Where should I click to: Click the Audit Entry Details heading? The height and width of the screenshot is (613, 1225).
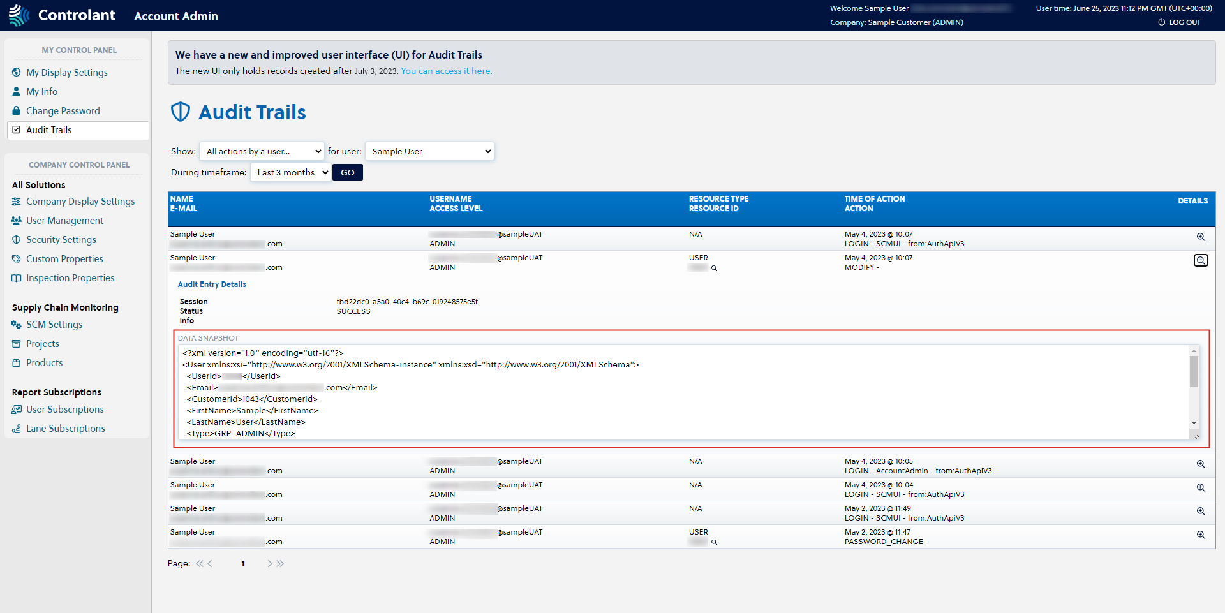click(212, 284)
